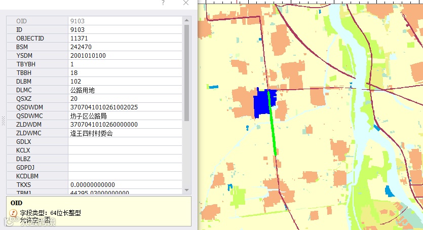423x230 pixels.
Task: Select the TBBH field name
Action: coord(24,73)
